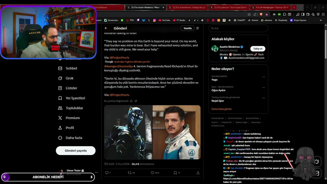The width and height of the screenshot is (327, 184).
Task: Rate the translation with thumbs up
Action: coord(131,101)
